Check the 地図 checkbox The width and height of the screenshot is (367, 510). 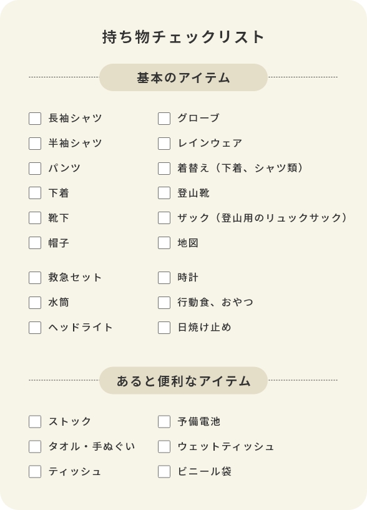164,243
